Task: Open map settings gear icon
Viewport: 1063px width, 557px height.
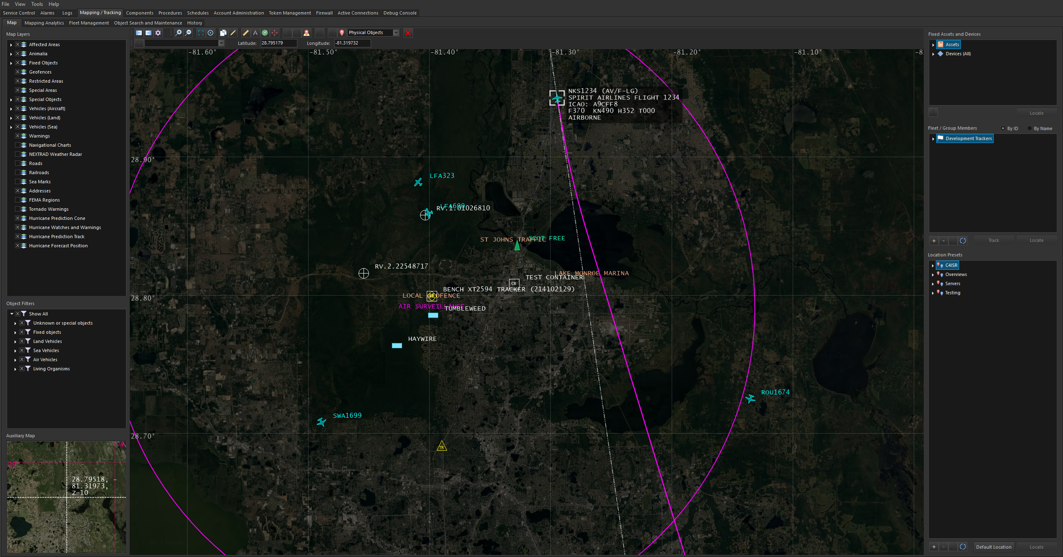Action: pos(158,33)
